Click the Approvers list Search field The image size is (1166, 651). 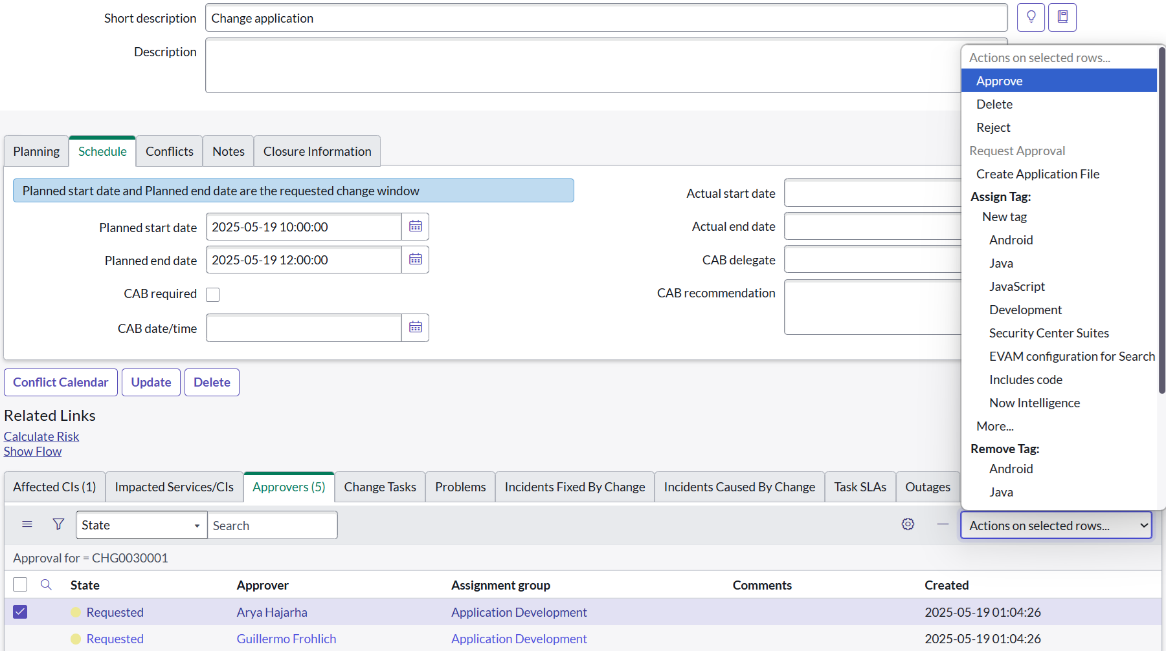click(x=272, y=525)
